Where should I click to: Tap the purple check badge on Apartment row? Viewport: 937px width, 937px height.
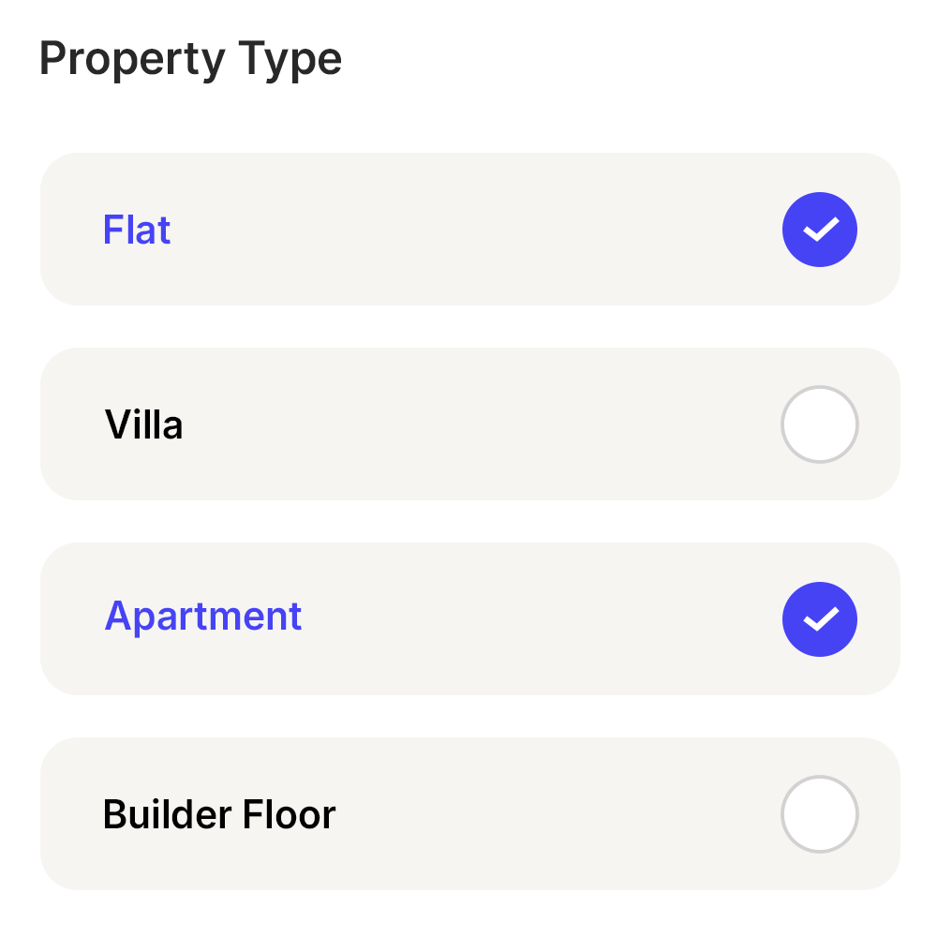click(x=820, y=618)
